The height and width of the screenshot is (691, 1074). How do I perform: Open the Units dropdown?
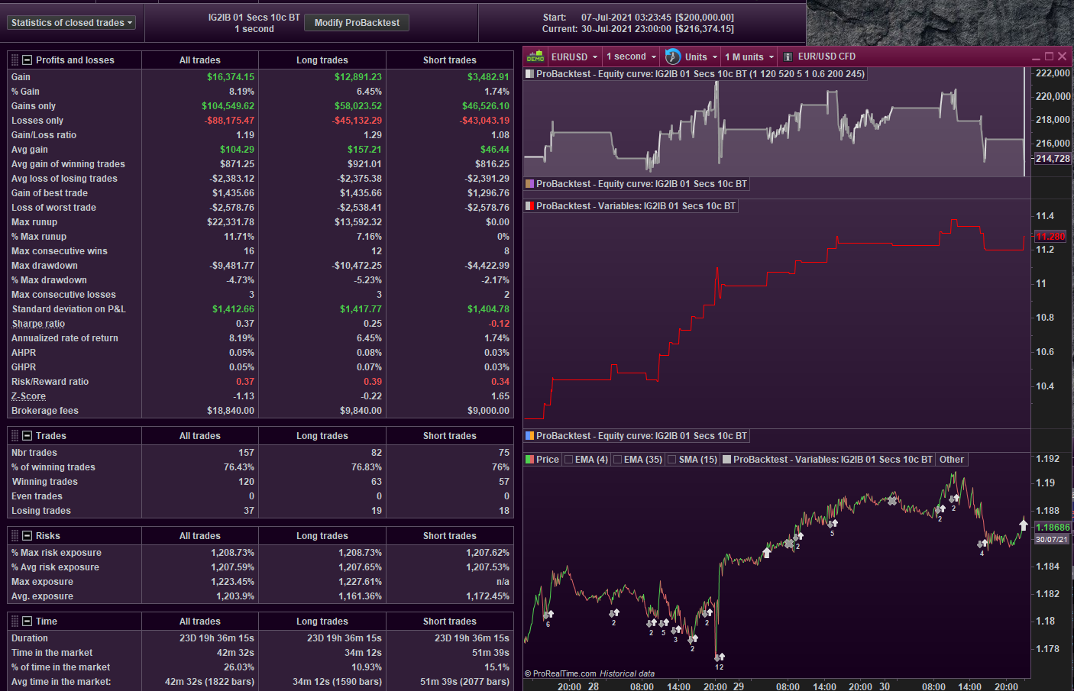[x=701, y=57]
